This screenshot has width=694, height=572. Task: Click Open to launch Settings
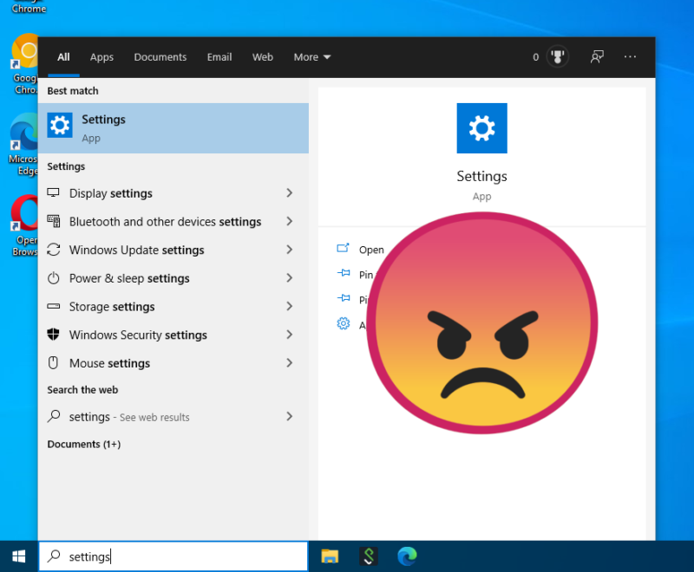click(370, 250)
